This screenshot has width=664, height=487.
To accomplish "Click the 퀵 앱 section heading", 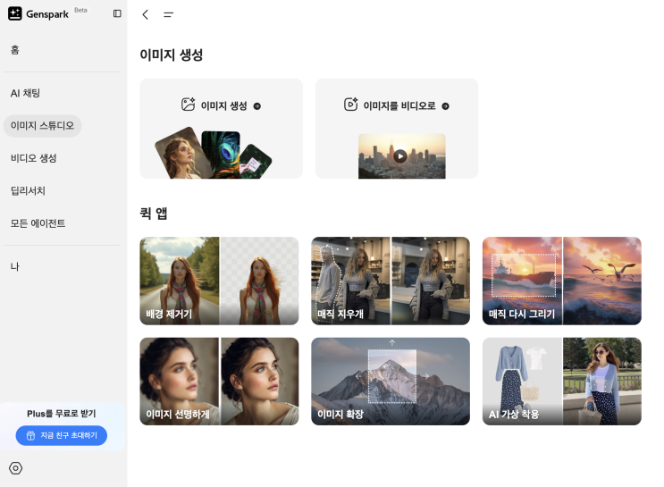I will click(154, 213).
